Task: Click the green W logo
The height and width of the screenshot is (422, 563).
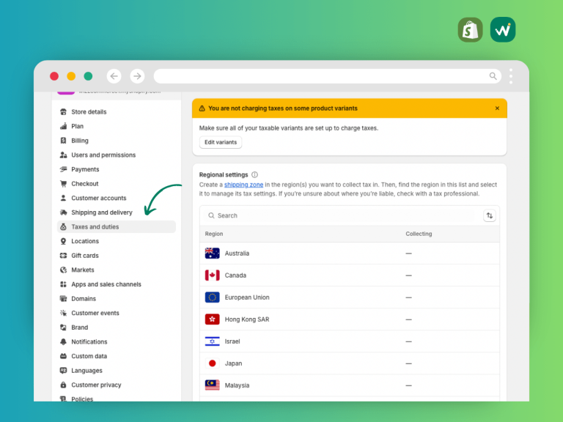Action: [x=503, y=30]
